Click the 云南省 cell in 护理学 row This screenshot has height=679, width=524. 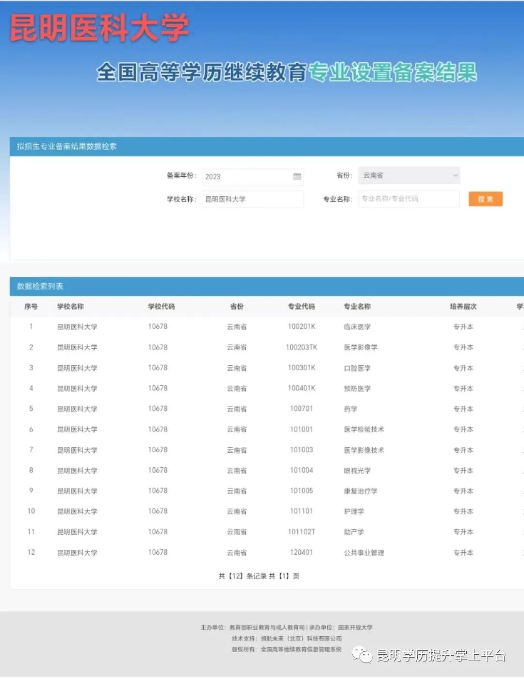click(x=237, y=511)
